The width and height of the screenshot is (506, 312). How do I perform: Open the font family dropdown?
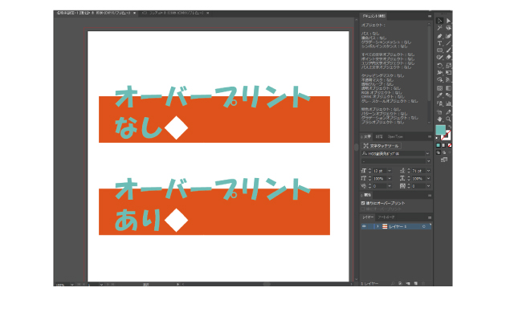pyautogui.click(x=428, y=154)
